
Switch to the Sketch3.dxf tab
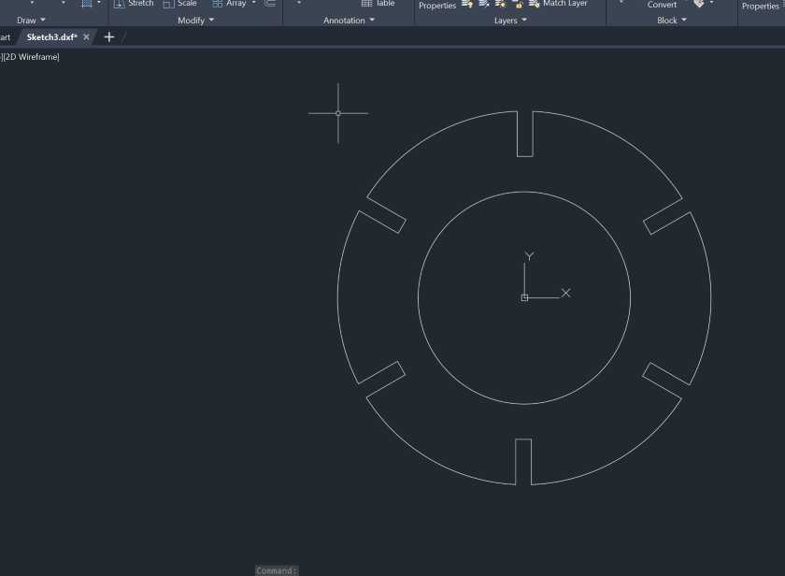tap(51, 37)
